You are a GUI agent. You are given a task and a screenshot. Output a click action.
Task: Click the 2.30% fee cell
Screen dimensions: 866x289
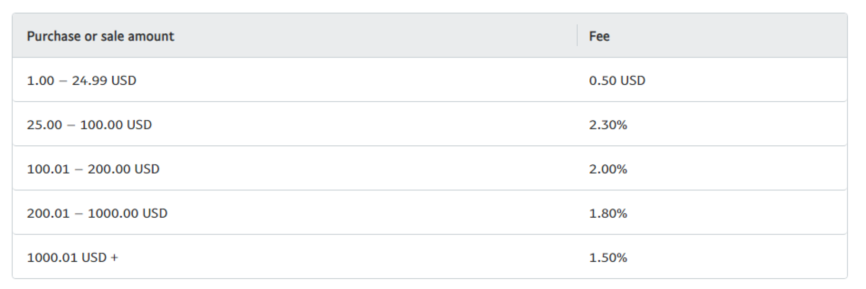click(608, 125)
